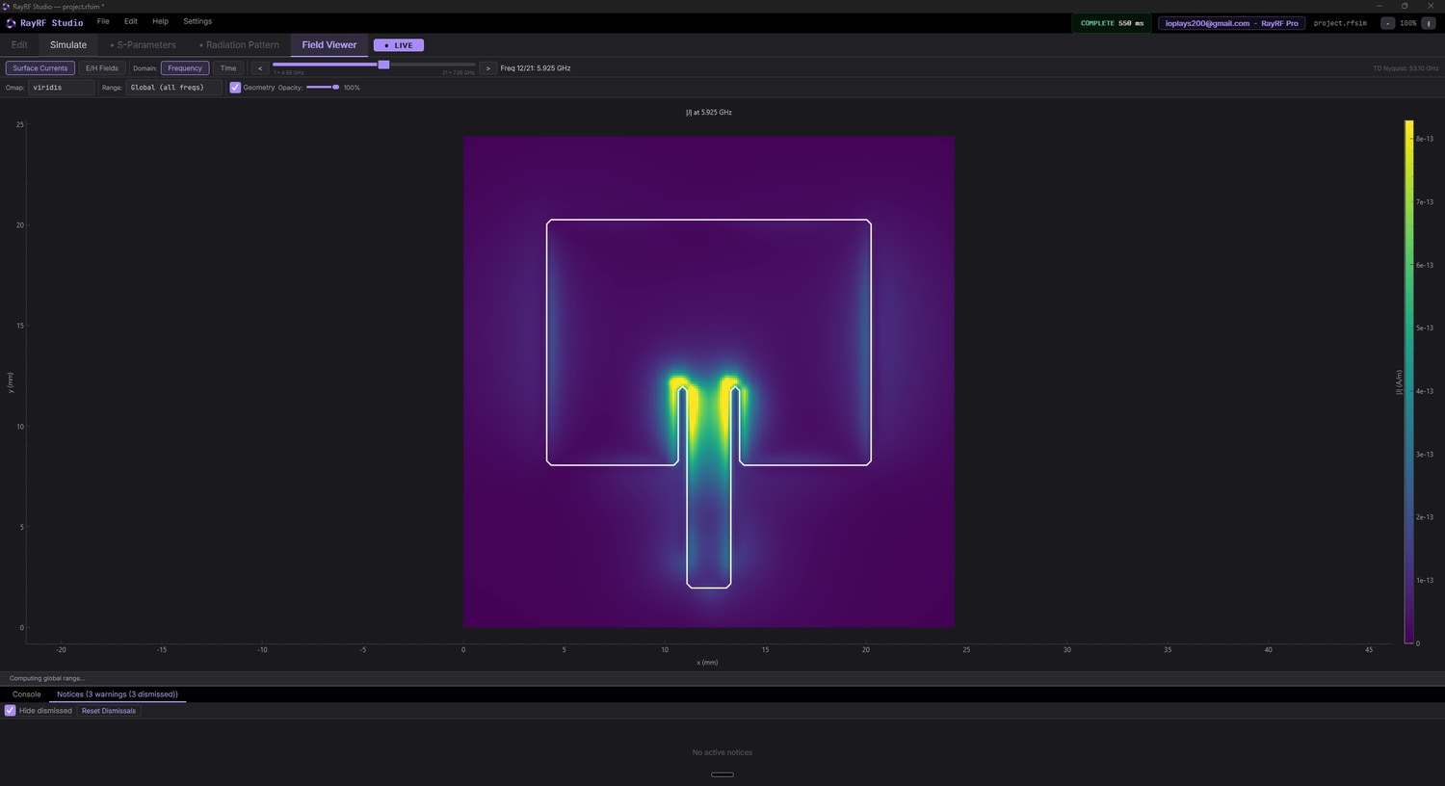Click the Freq 12/21: 5.925 GHz readout
The width and height of the screenshot is (1445, 786).
point(536,68)
